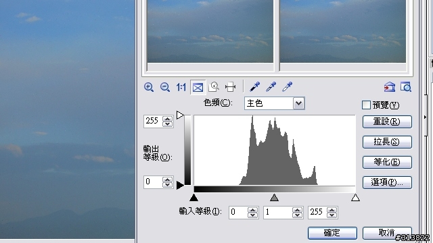
Task: Click the white output level triangle at top
Action: 181,115
